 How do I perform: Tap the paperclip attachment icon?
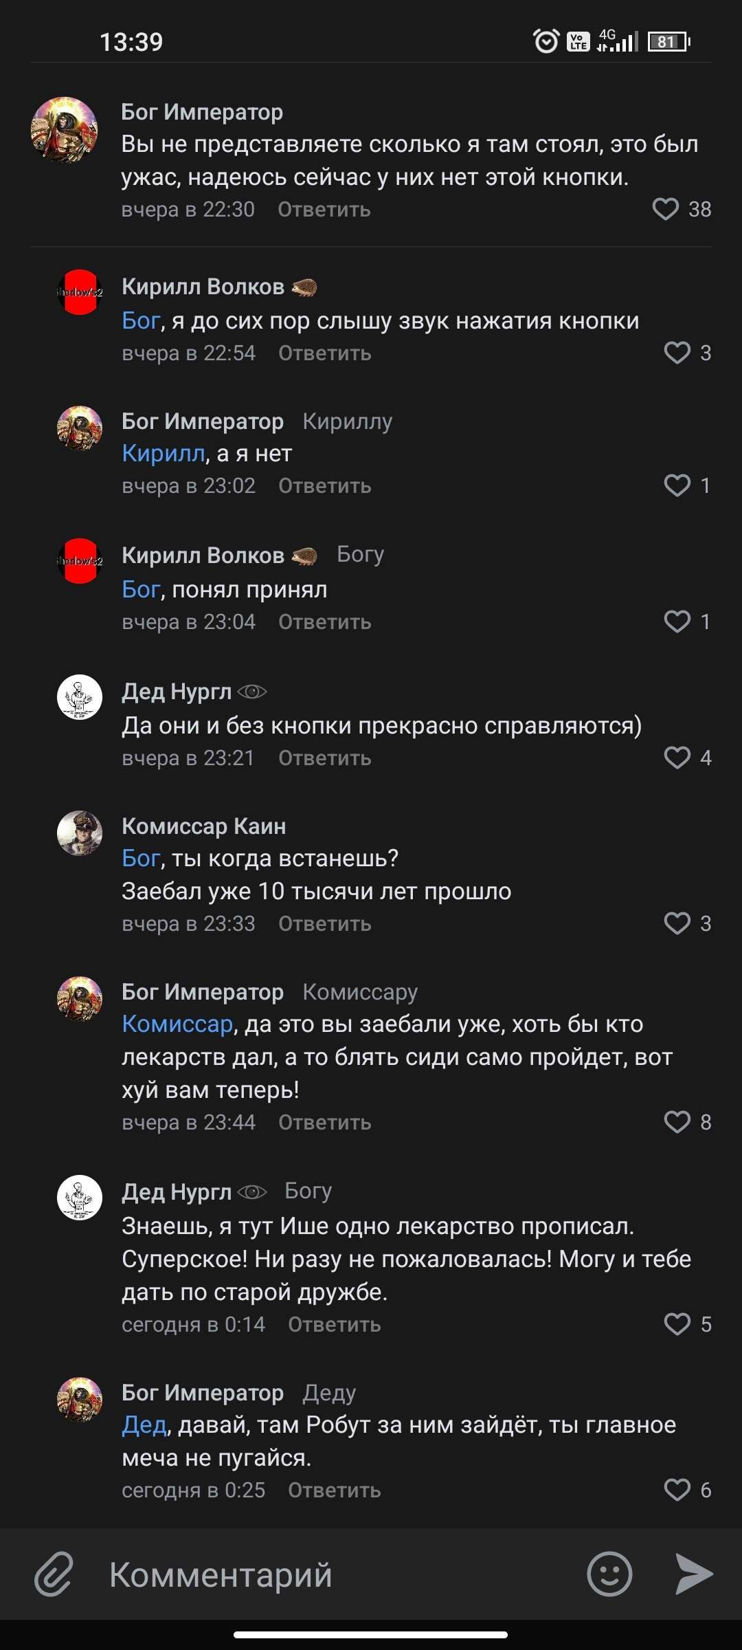click(54, 1574)
